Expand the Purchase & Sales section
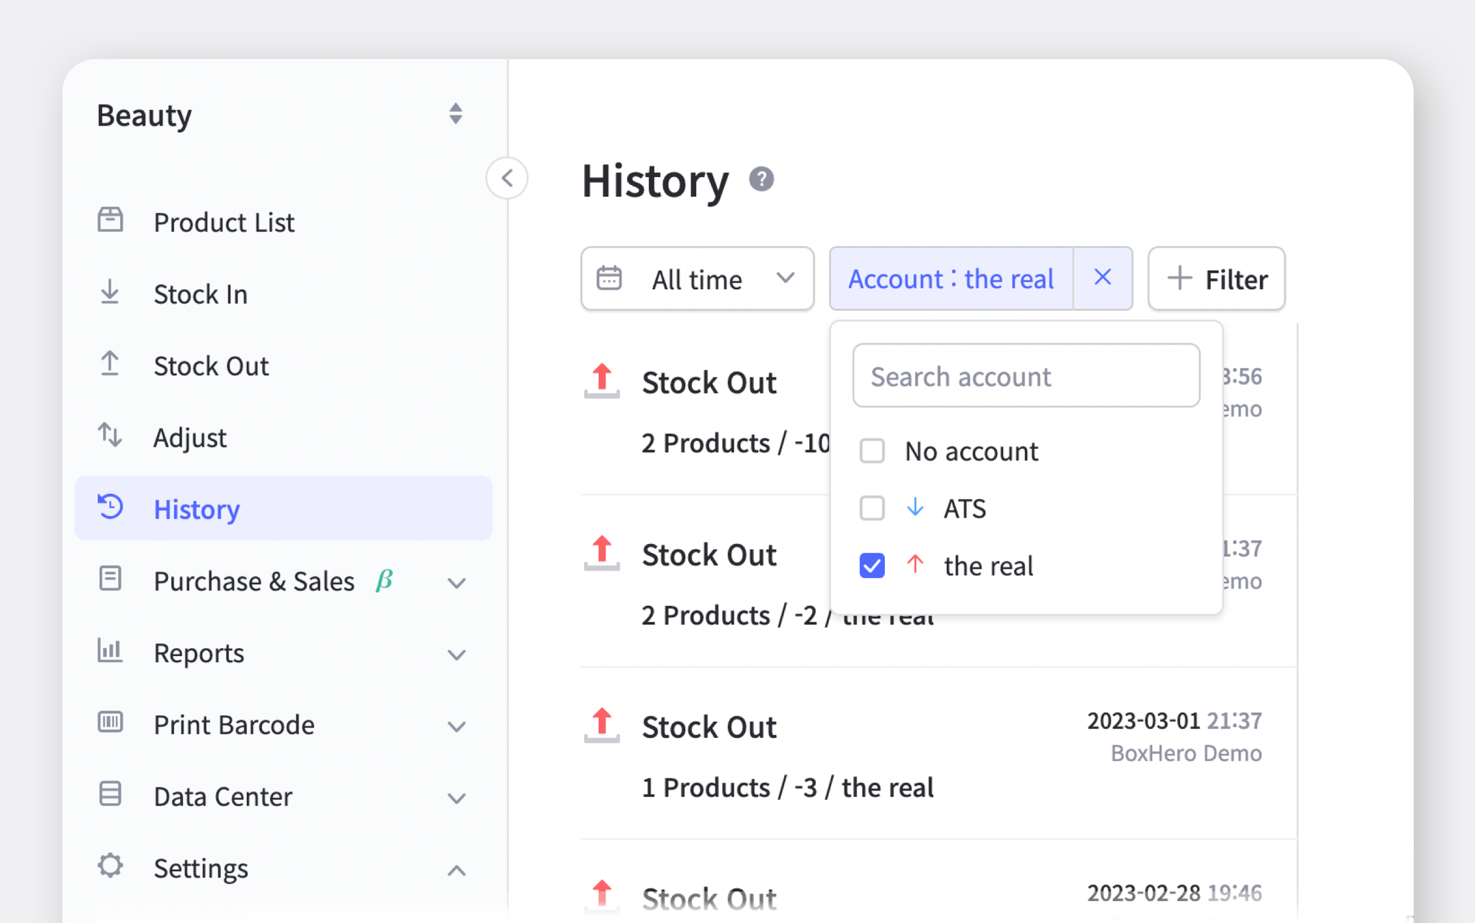Image resolution: width=1475 pixels, height=923 pixels. click(x=457, y=582)
